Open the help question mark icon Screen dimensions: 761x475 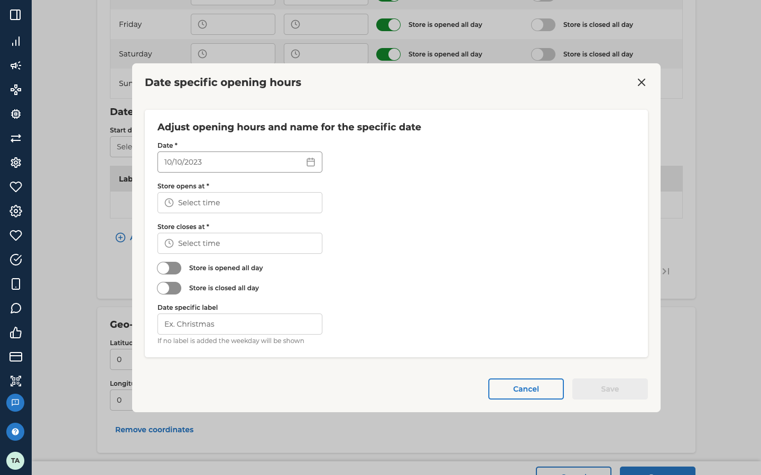click(15, 432)
